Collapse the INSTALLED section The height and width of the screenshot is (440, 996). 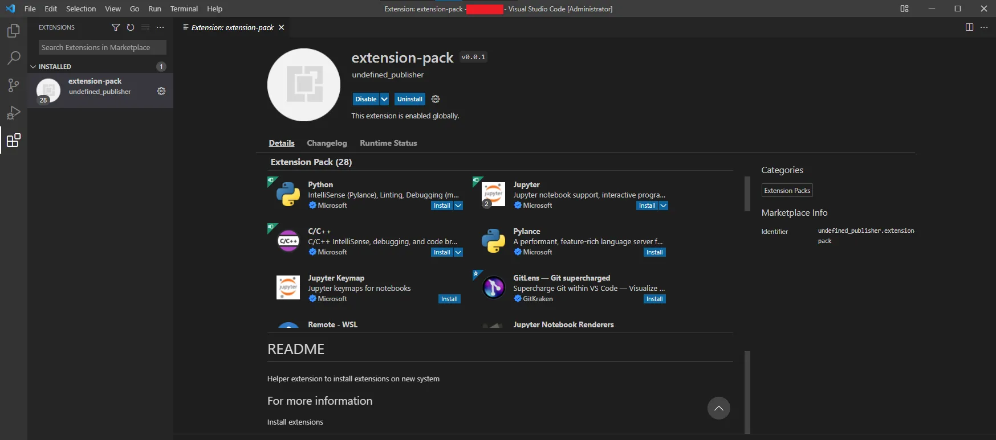tap(33, 67)
